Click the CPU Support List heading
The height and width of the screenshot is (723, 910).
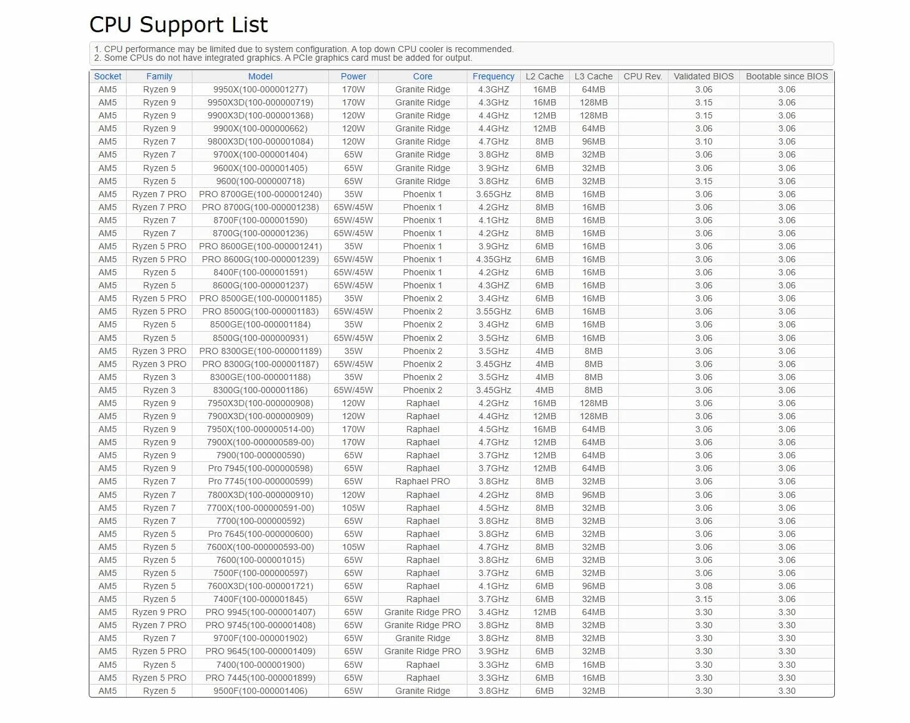click(179, 25)
